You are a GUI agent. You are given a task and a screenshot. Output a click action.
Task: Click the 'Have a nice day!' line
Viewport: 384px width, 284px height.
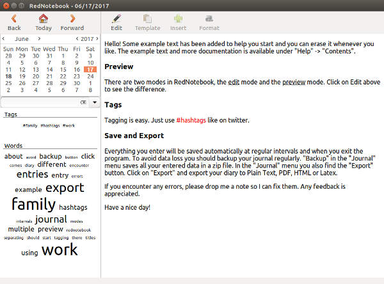(x=127, y=207)
